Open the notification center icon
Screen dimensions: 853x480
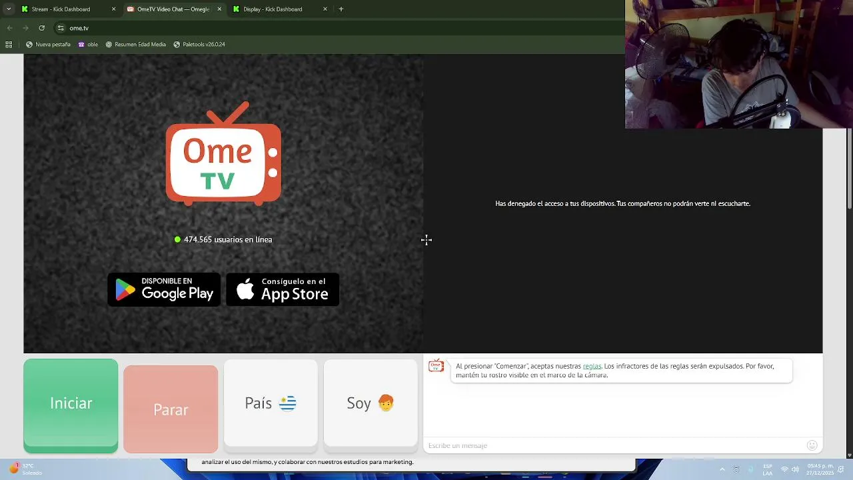coord(841,469)
